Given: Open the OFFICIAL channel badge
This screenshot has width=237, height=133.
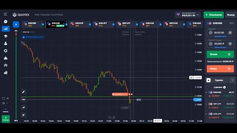Looking at the screenshot, I should coord(6,110).
